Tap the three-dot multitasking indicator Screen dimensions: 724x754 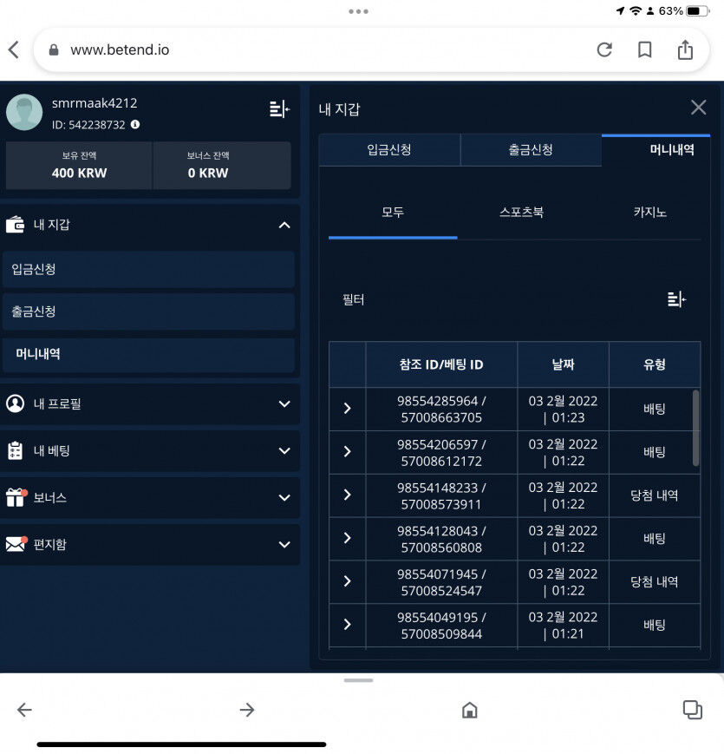click(x=358, y=11)
